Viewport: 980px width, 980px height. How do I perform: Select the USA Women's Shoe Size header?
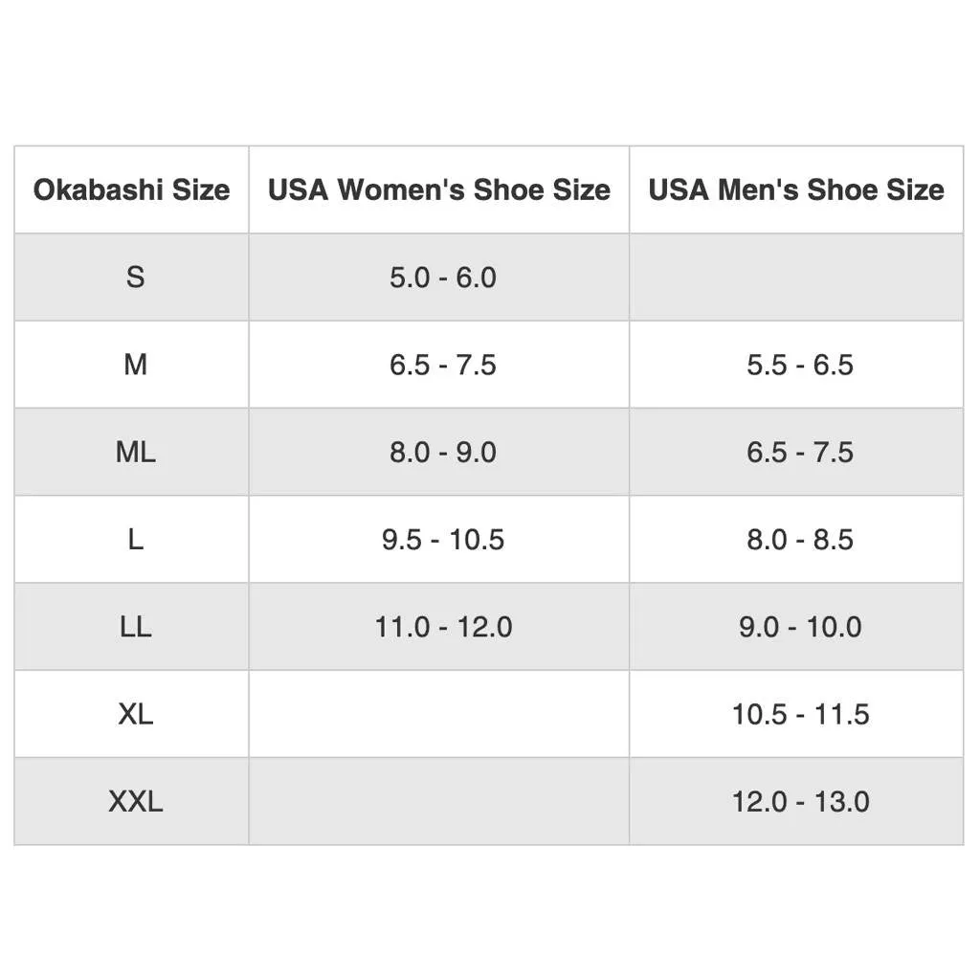[x=438, y=189]
